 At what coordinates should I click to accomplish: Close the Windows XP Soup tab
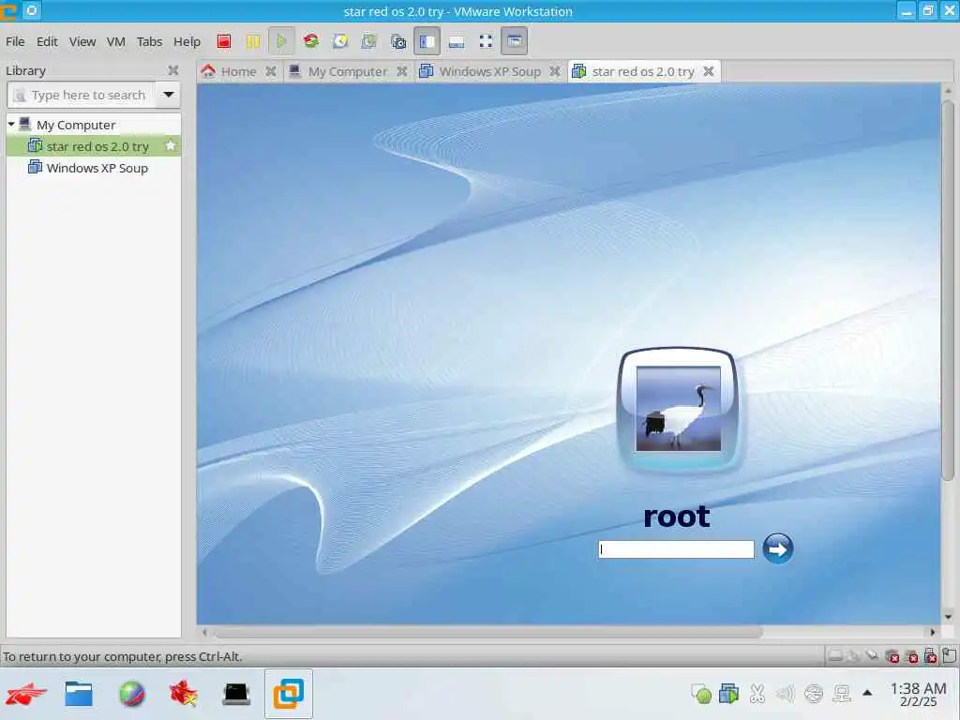[555, 71]
